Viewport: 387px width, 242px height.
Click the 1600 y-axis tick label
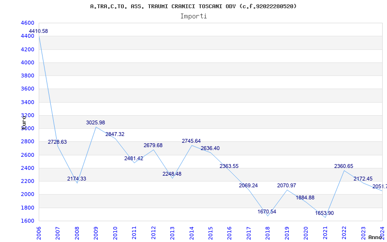[28, 221]
